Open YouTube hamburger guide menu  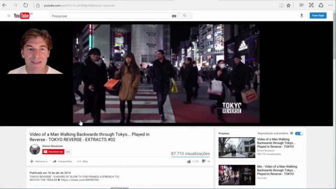9,16
